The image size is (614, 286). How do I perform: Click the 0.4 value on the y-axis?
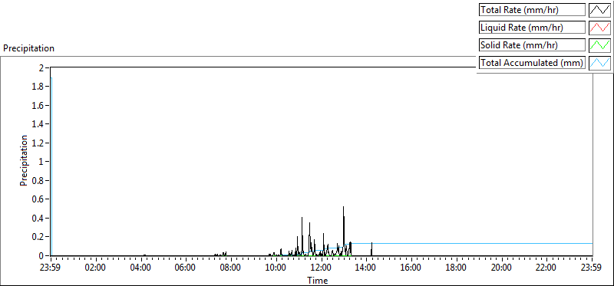tap(38, 218)
